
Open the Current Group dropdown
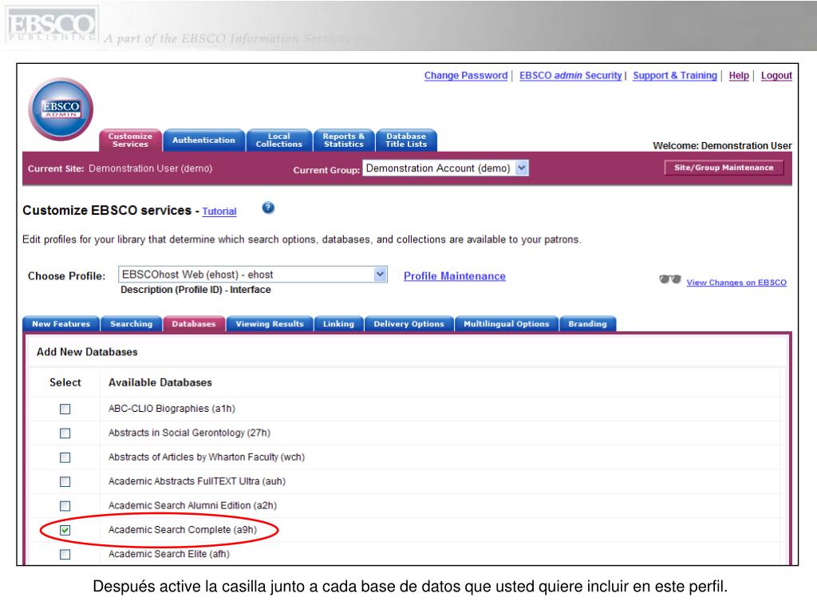tap(445, 168)
